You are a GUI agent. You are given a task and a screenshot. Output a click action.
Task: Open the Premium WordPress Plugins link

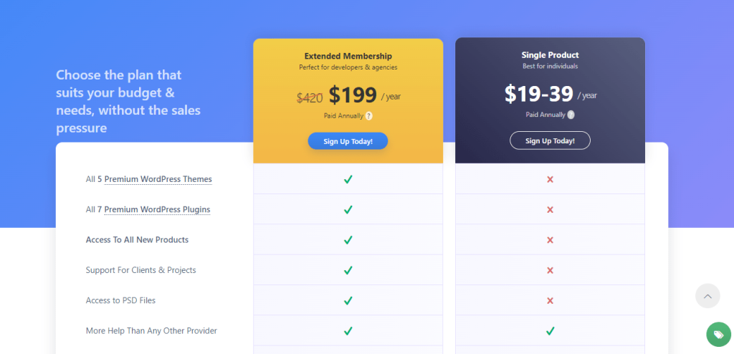pyautogui.click(x=157, y=209)
